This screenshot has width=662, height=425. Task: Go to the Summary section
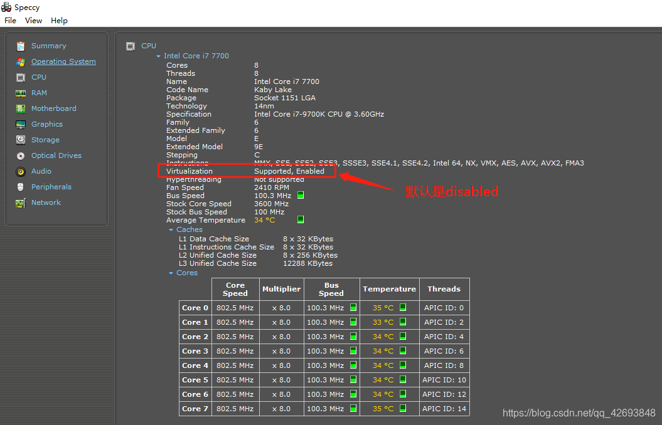click(x=48, y=46)
